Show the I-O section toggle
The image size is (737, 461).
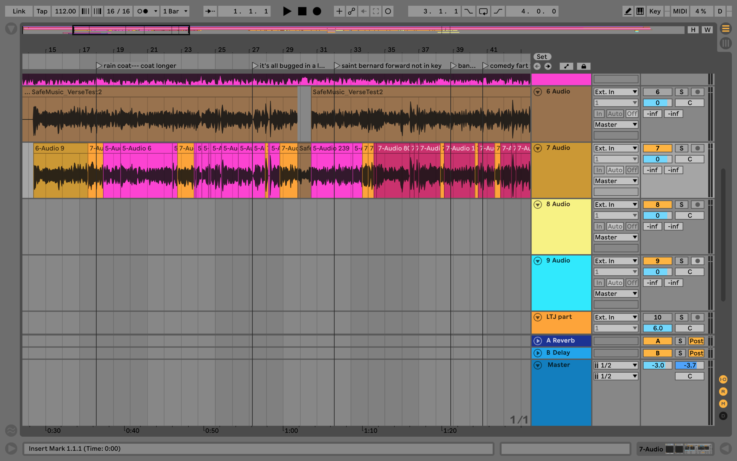723,379
